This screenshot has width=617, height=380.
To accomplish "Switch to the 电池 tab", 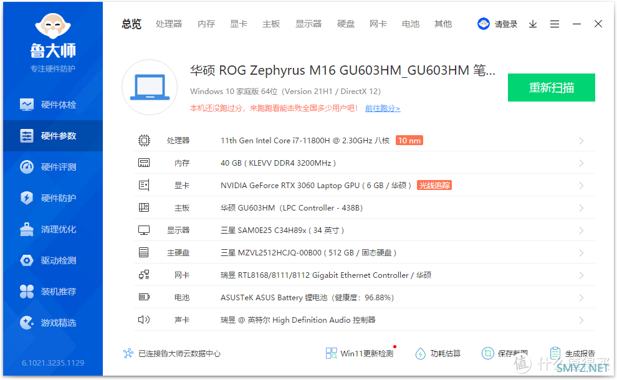I will (x=411, y=24).
